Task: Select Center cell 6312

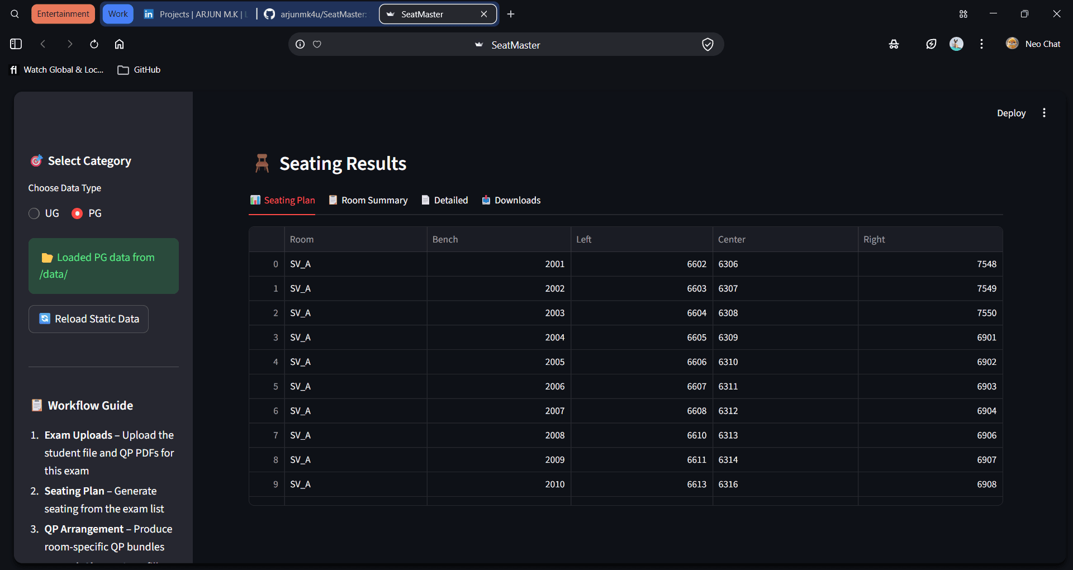Action: [x=785, y=411]
